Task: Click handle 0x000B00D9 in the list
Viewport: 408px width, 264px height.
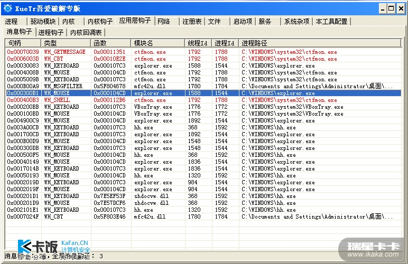Action: 23,141
